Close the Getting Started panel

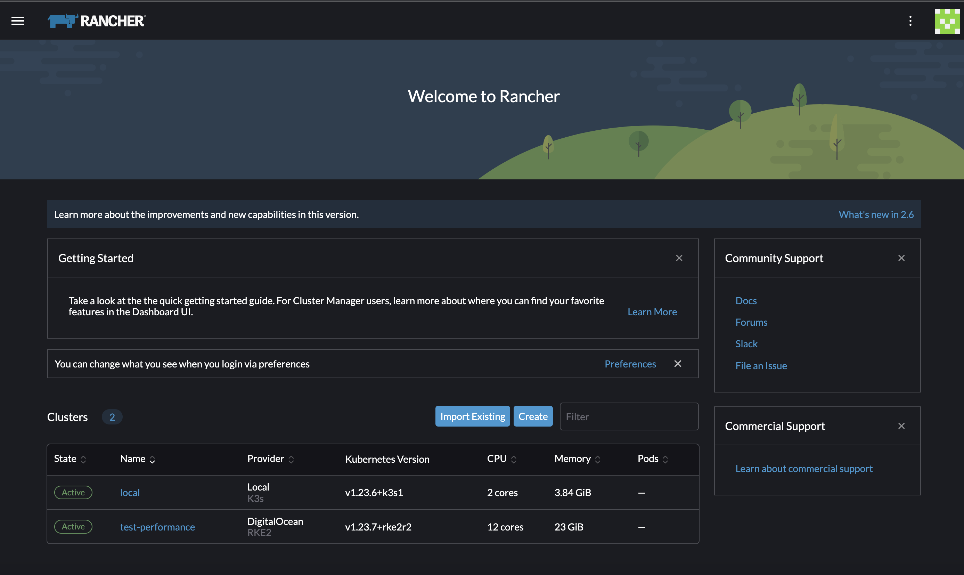point(679,258)
